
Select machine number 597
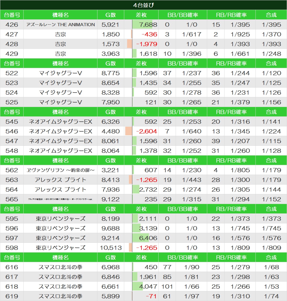[12, 238]
